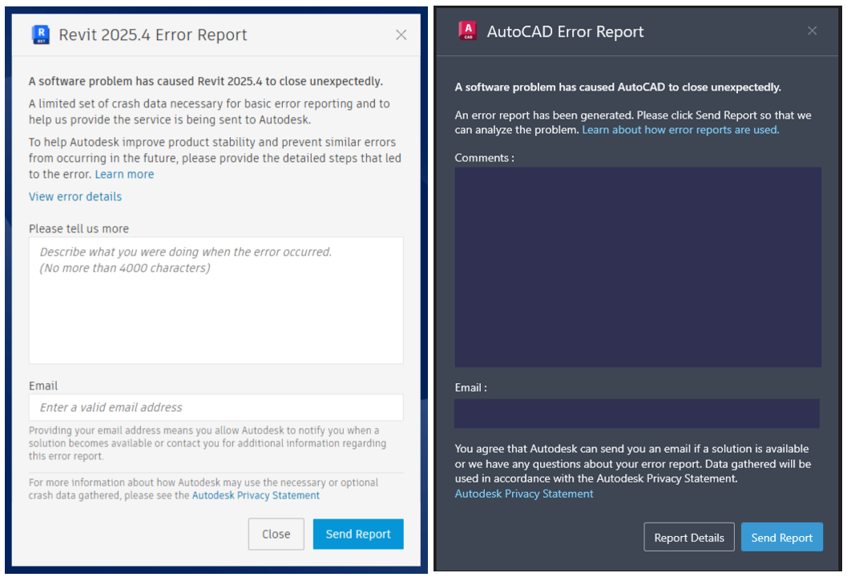Send Report from the AutoCAD dialog
This screenshot has width=847, height=577.
(781, 537)
